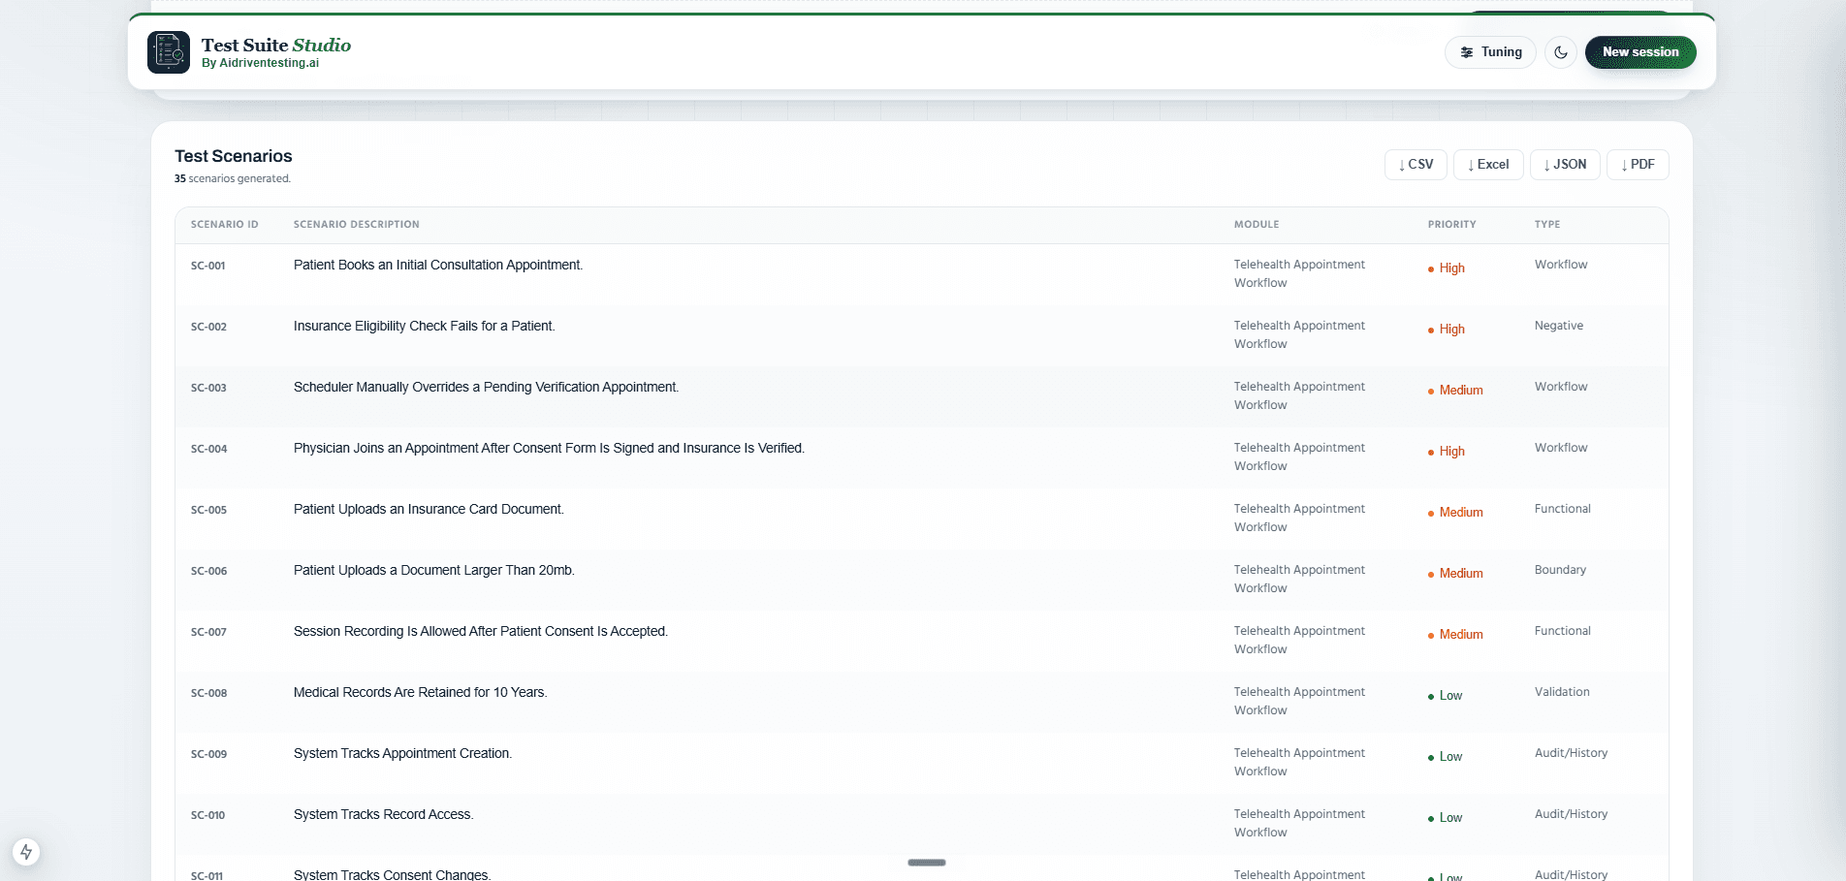This screenshot has width=1846, height=881.
Task: Click the High priority of SC-002
Action: click(x=1447, y=330)
